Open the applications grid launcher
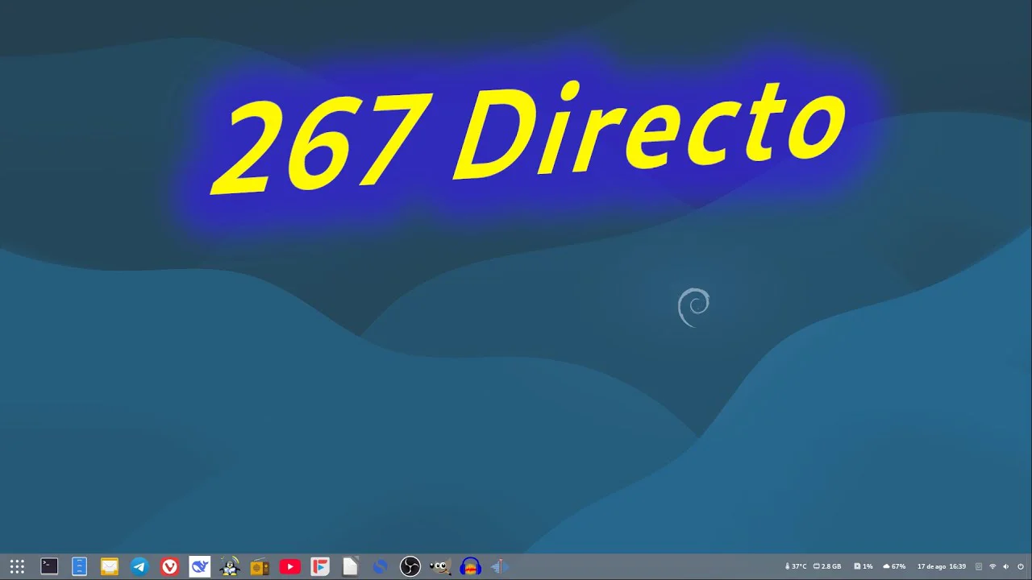 pos(17,567)
